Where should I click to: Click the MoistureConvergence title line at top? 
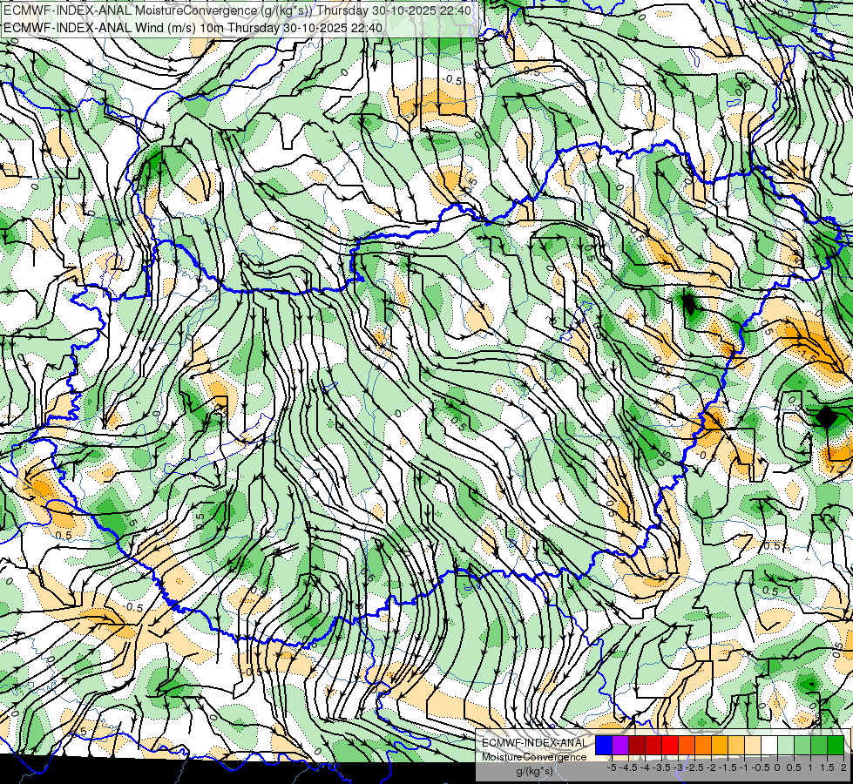tap(237, 10)
